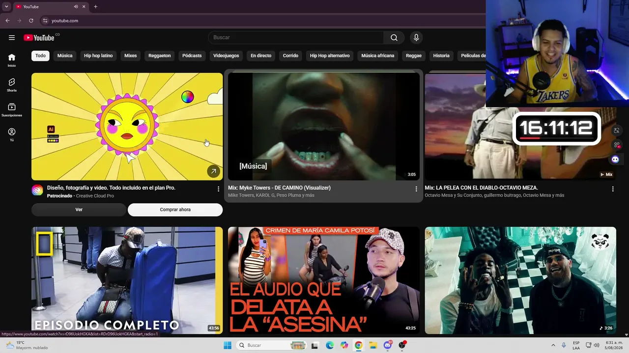Select the Hip hop latino chip
Viewport: 629px width, 353px height.
[98, 56]
